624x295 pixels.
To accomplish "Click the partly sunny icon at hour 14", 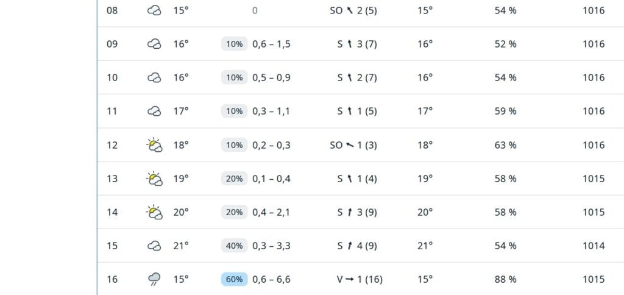I will pyautogui.click(x=154, y=212).
